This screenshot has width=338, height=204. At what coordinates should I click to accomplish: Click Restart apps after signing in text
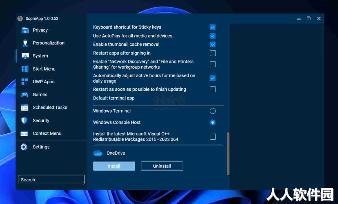pos(122,53)
